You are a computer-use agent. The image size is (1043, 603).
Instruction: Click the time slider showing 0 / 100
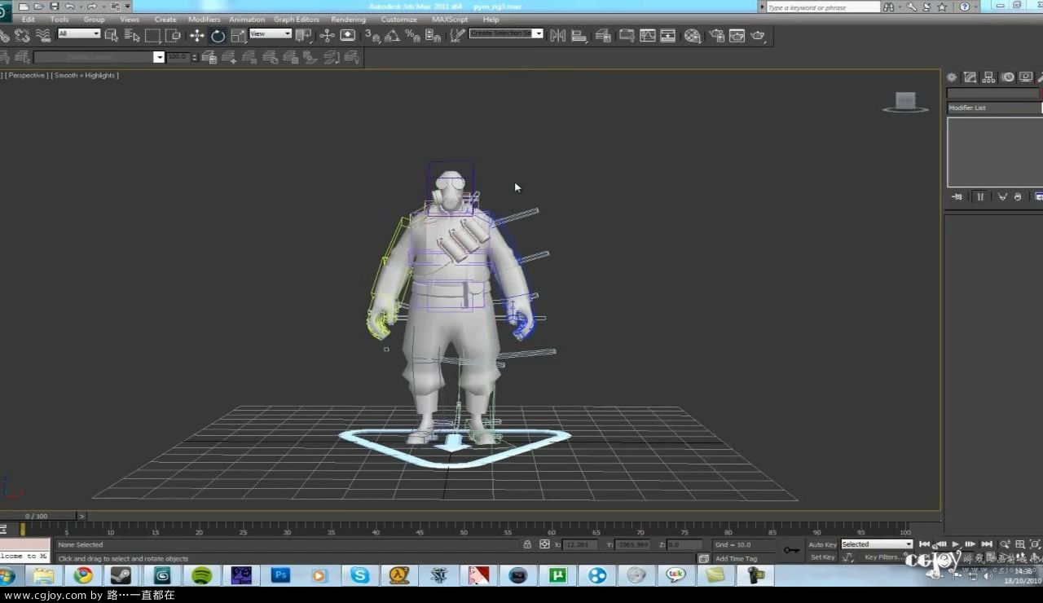37,516
